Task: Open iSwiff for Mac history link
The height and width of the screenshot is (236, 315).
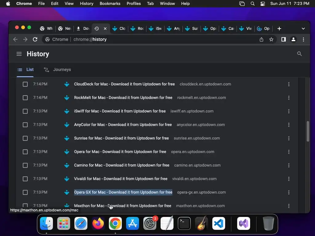Action: pos(120,111)
